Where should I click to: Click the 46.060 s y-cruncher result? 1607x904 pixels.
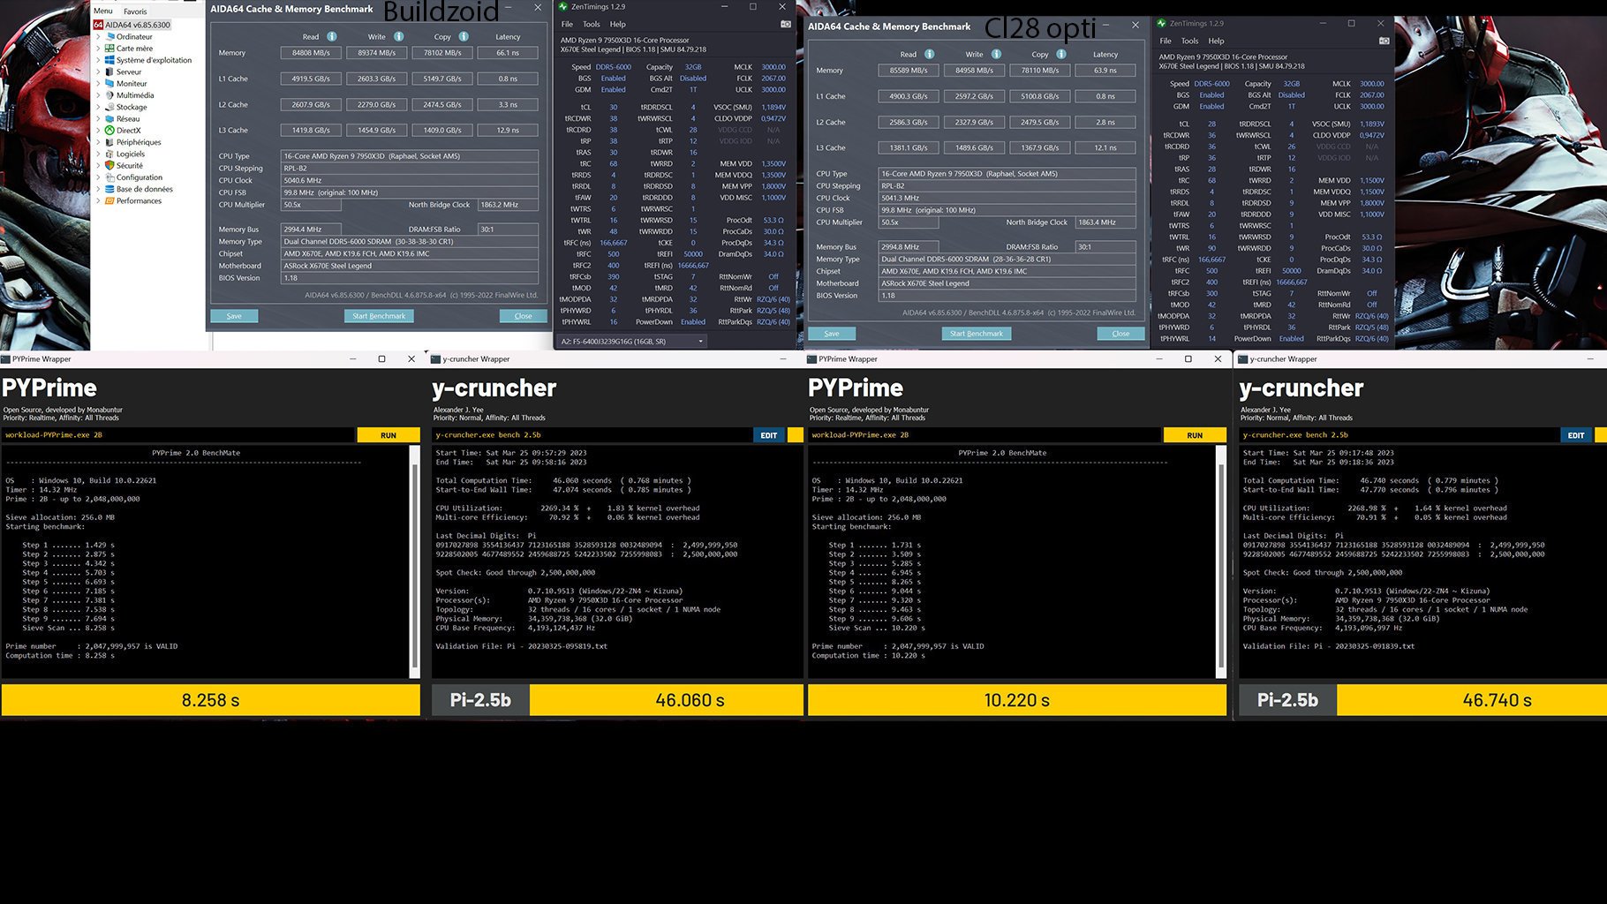(x=667, y=700)
